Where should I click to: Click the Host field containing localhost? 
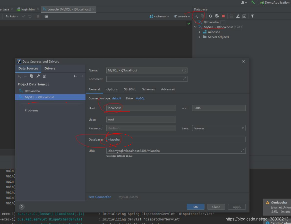coord(141,108)
